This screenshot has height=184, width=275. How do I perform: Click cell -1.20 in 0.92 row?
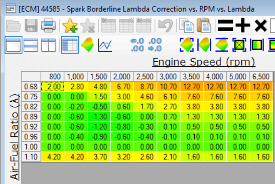tap(99, 126)
